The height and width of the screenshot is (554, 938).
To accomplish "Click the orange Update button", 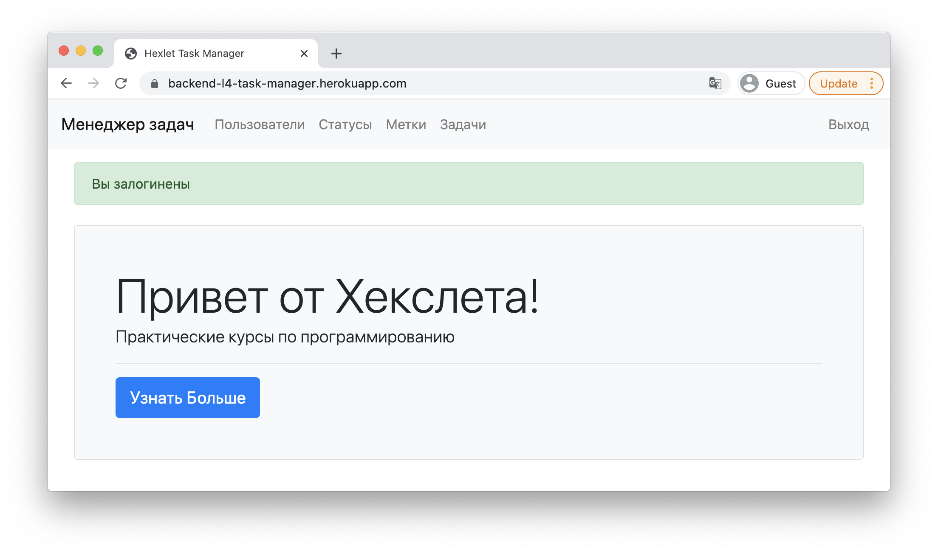I will pyautogui.click(x=839, y=83).
